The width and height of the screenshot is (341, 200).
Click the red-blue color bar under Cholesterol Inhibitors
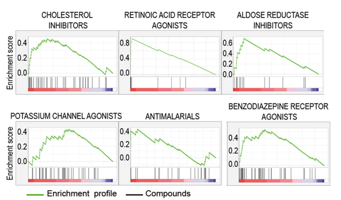point(71,89)
